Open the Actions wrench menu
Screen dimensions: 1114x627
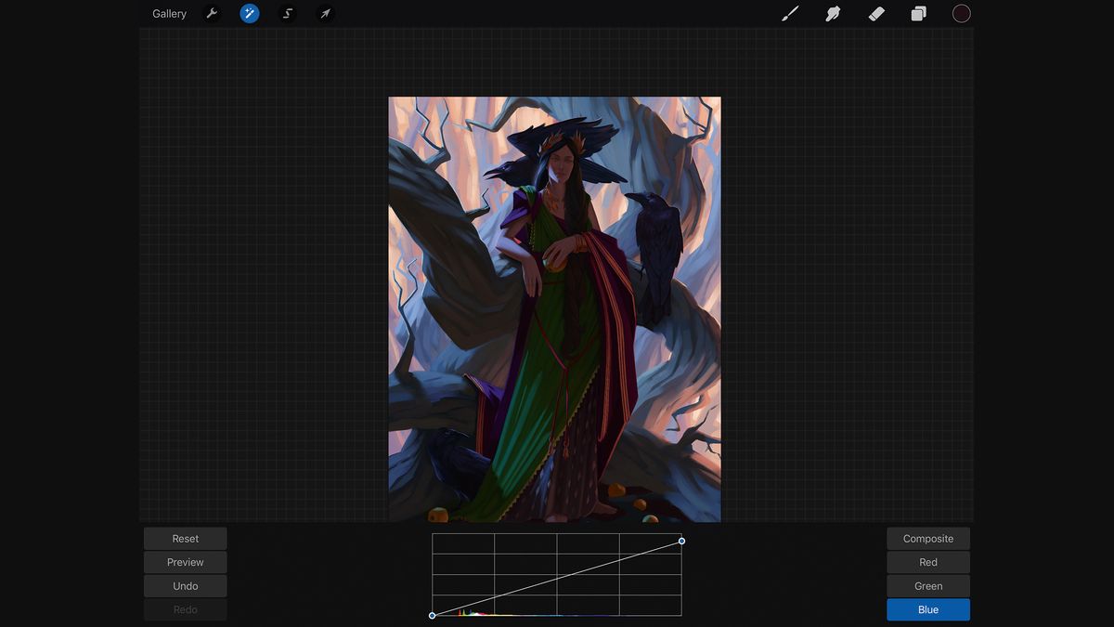(x=212, y=13)
